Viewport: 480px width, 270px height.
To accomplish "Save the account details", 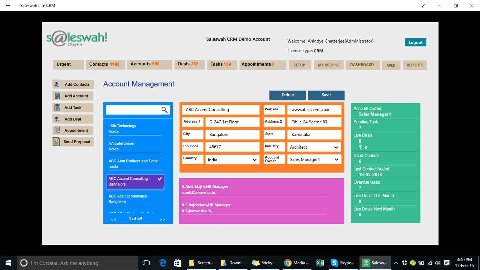I will click(x=326, y=95).
